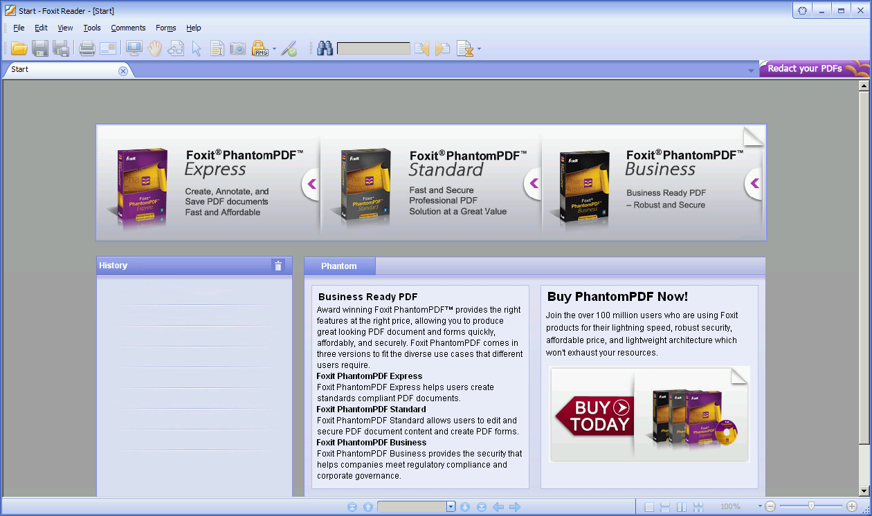Open the RMS dropdown arrow
The width and height of the screenshot is (872, 516).
tap(274, 49)
